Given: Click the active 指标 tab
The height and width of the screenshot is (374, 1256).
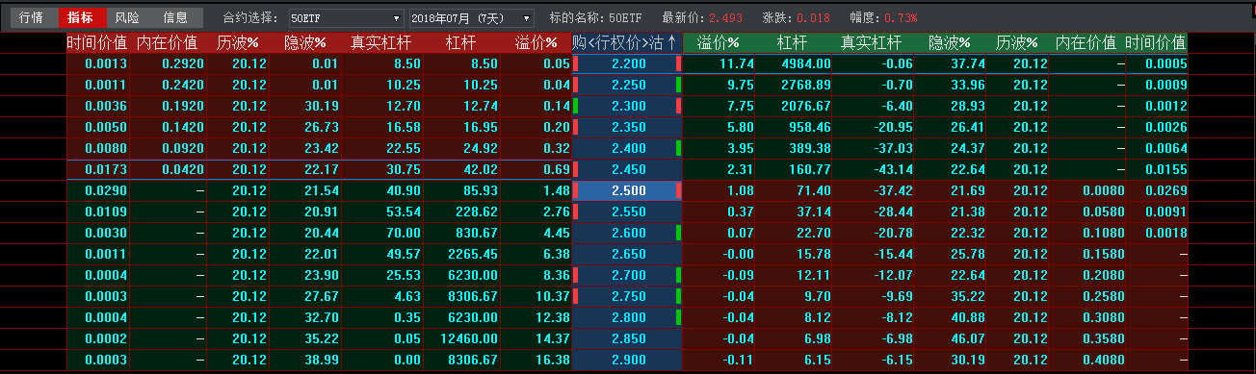Looking at the screenshot, I should click(80, 17).
